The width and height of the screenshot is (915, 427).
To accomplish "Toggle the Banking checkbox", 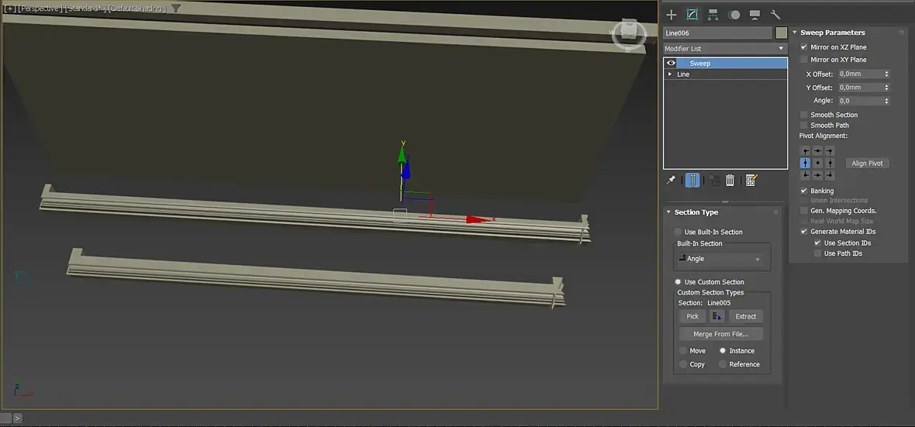I will [804, 191].
